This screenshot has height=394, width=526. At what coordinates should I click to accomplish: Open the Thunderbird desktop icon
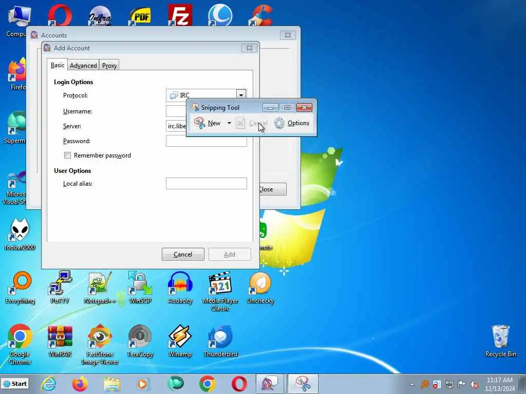pyautogui.click(x=220, y=341)
